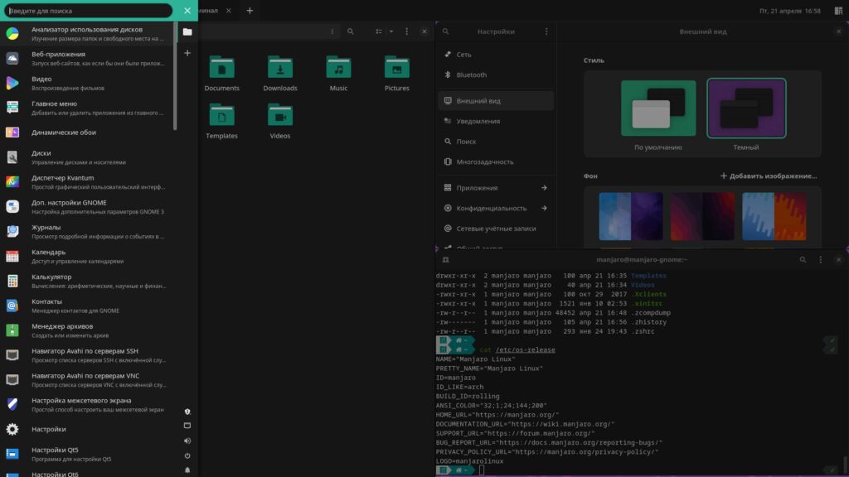Click the search icon in the terminal header
This screenshot has width=849, height=477.
tap(803, 260)
